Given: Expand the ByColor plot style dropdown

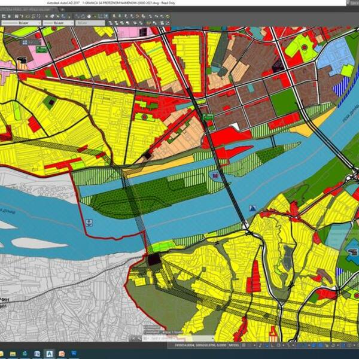Looking at the screenshot, I should (x=86, y=22).
